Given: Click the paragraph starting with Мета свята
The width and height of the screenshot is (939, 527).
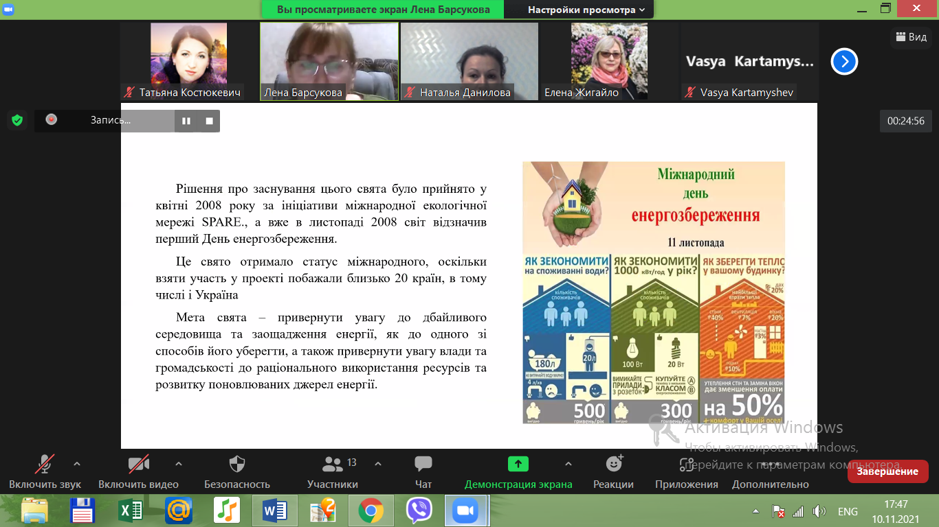Looking at the screenshot, I should pos(321,351).
